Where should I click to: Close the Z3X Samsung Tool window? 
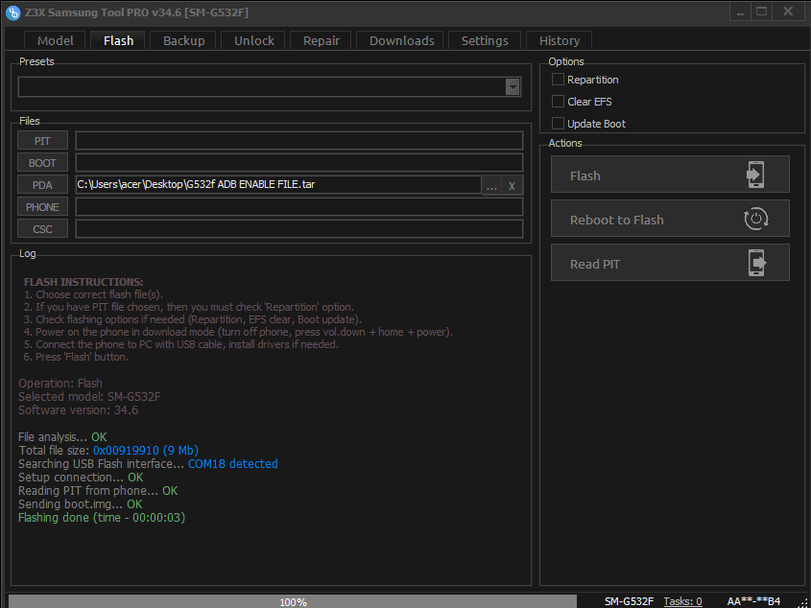789,12
